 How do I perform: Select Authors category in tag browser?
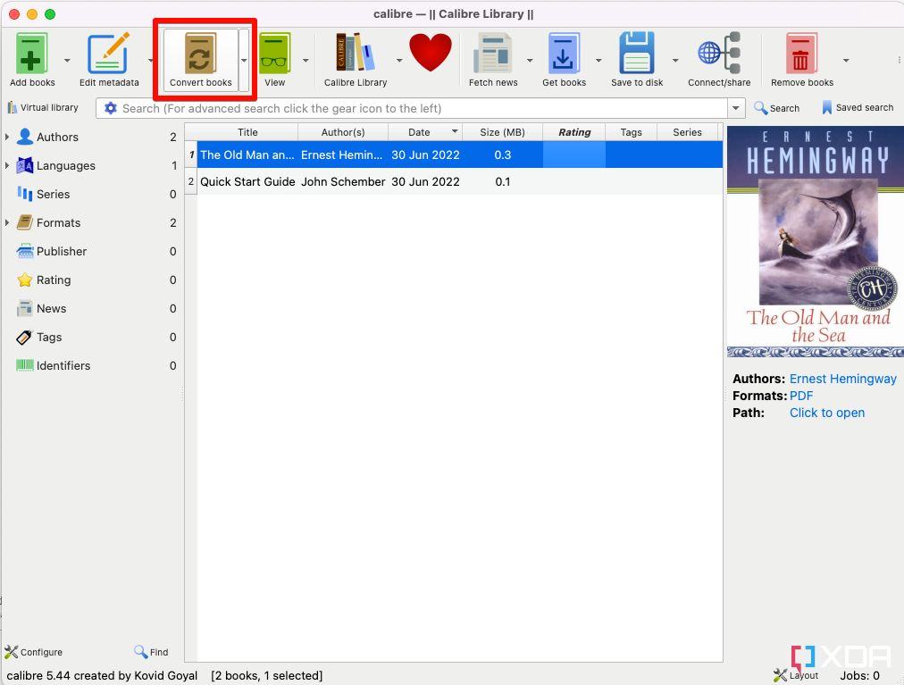click(57, 138)
